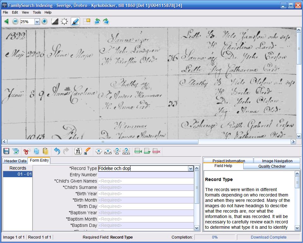Click the red scissors cut icon

click(27, 151)
